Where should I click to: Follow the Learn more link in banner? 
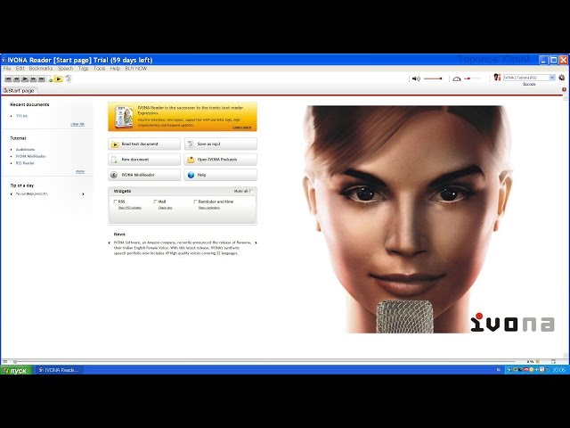(x=241, y=128)
